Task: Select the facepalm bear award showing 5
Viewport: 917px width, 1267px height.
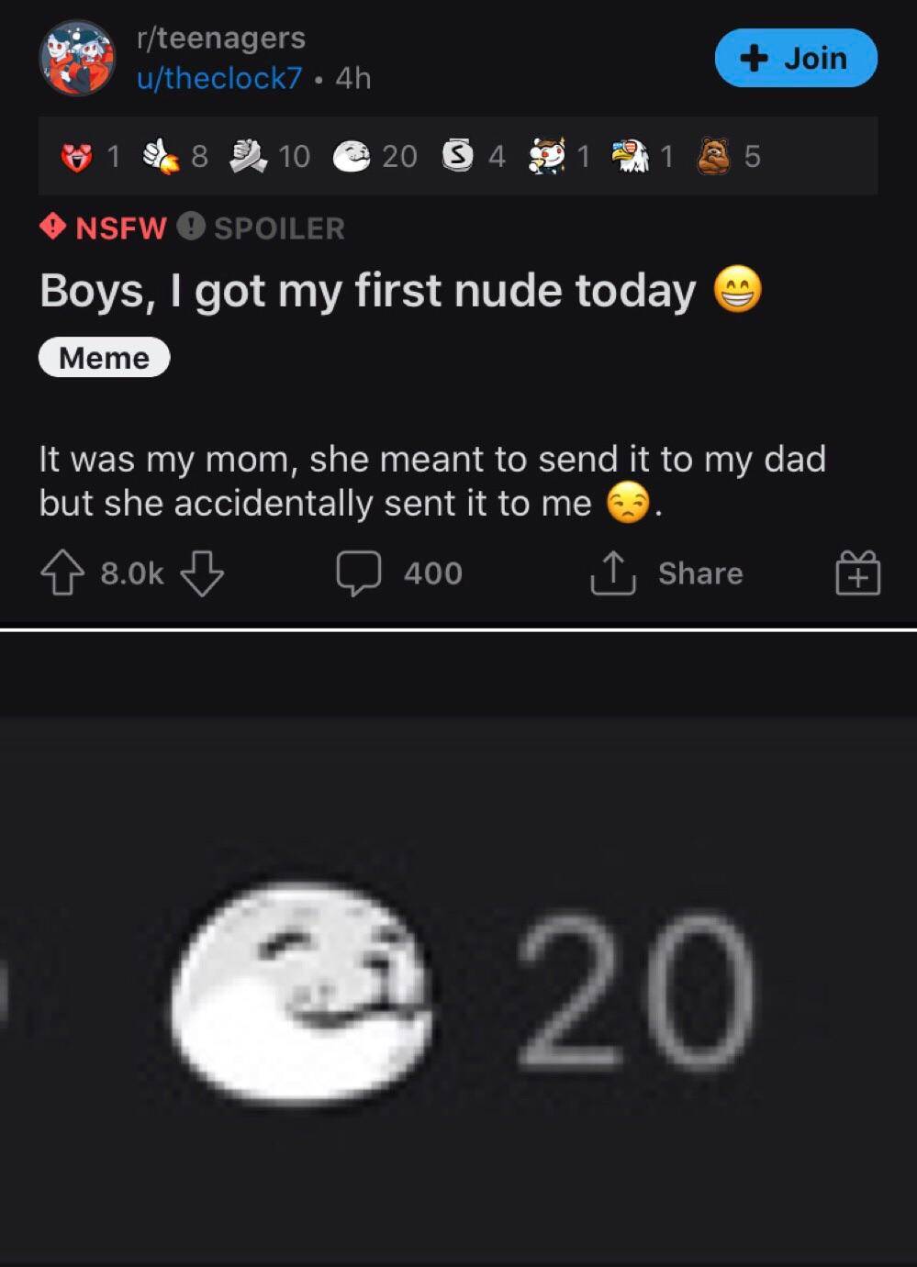Action: point(714,156)
